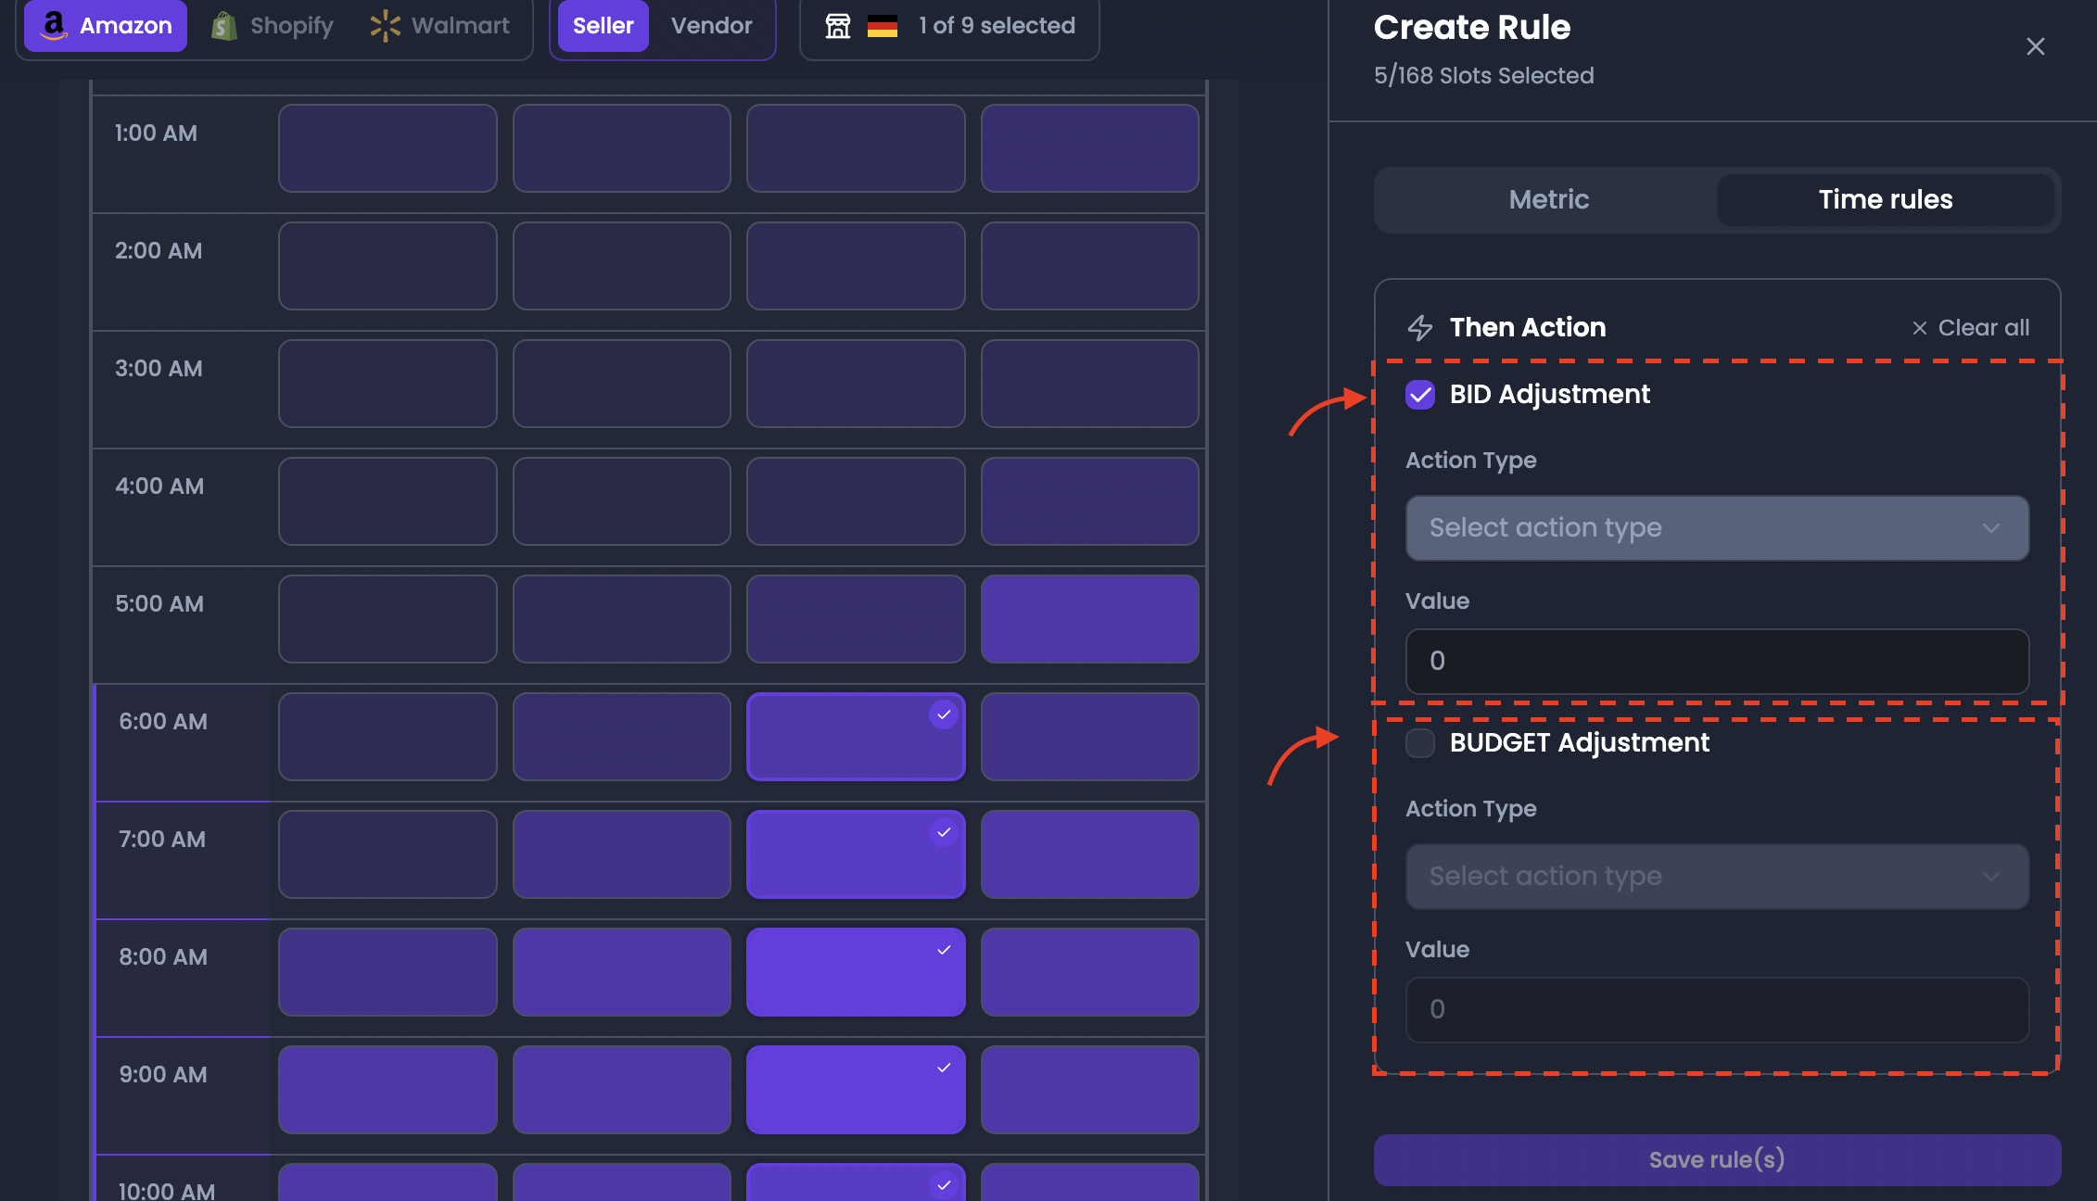Click the 5/168 Slots Selected text

click(1483, 76)
